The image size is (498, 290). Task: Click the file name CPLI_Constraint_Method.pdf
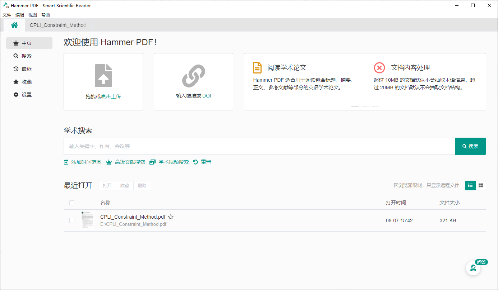coord(133,217)
